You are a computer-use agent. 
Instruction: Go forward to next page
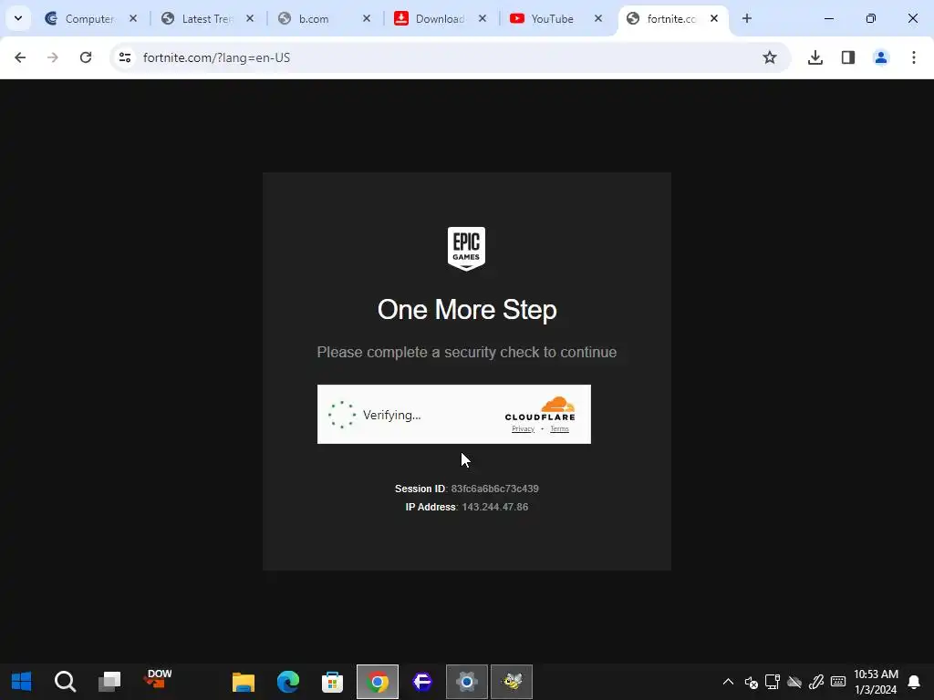(53, 57)
